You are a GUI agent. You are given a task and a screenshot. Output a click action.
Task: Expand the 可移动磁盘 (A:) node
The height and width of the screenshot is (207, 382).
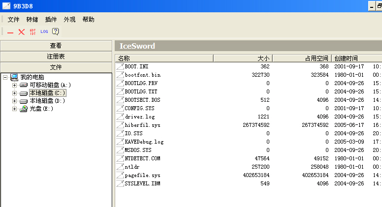(14, 86)
